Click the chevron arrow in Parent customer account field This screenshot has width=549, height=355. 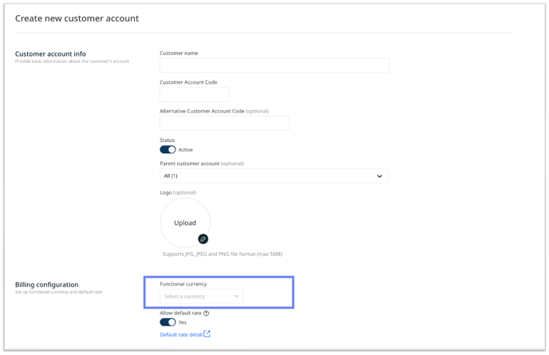380,176
